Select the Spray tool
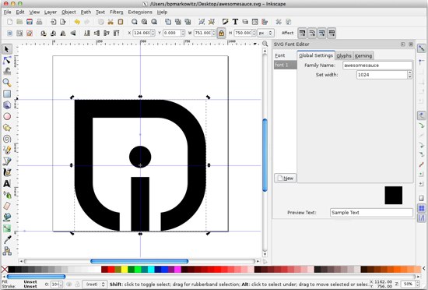Viewport: 428px width, 290px height. pyautogui.click(x=7, y=195)
